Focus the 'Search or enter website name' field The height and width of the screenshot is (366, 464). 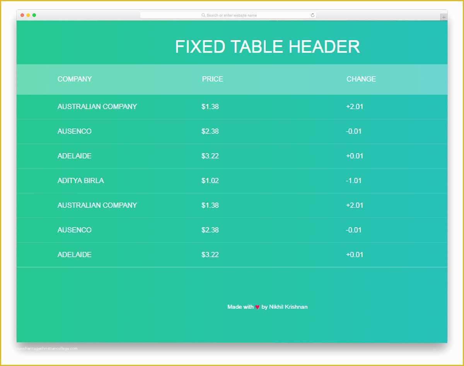coord(228,15)
